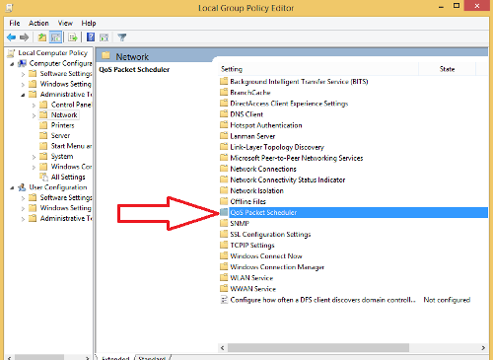Open the View menu
The width and height of the screenshot is (493, 360).
pos(65,23)
